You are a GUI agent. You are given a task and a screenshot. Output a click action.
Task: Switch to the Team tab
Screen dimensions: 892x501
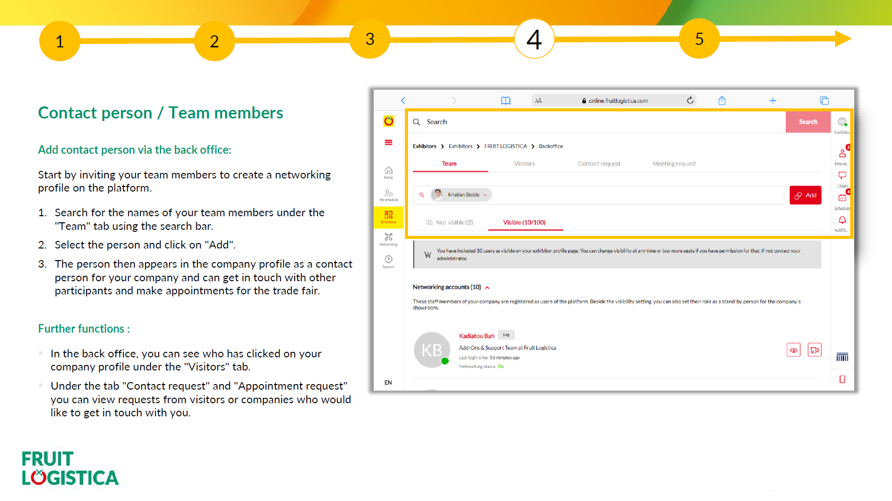pos(449,164)
